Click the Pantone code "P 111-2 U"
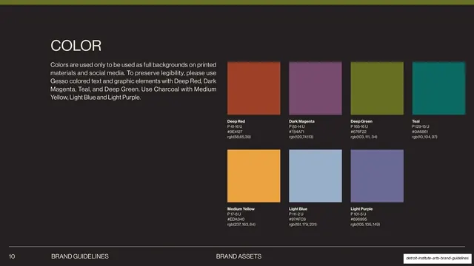474x266 pixels. pos(296,214)
